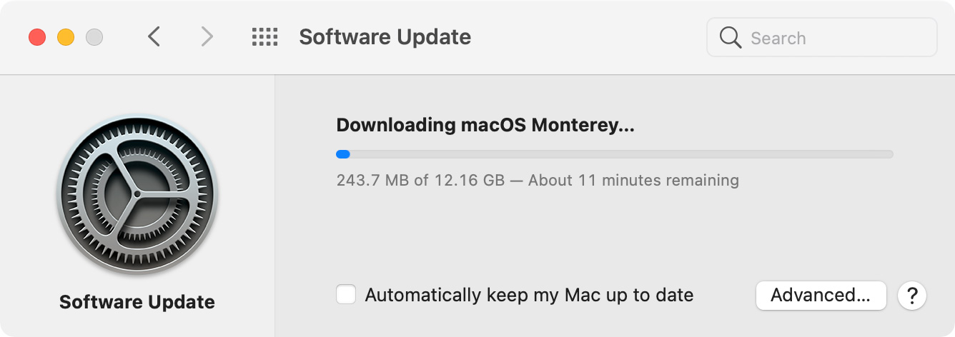This screenshot has width=955, height=337.
Task: Click the Software Update label below the gear
Action: coord(137,302)
